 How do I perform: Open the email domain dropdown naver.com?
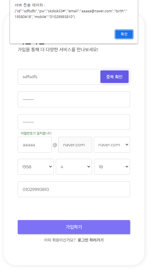(112, 145)
